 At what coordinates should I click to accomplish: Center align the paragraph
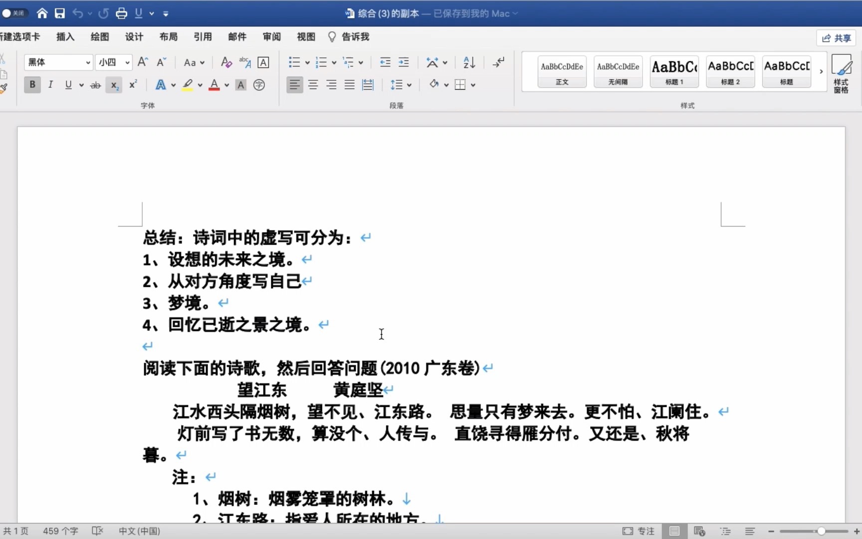pyautogui.click(x=313, y=85)
